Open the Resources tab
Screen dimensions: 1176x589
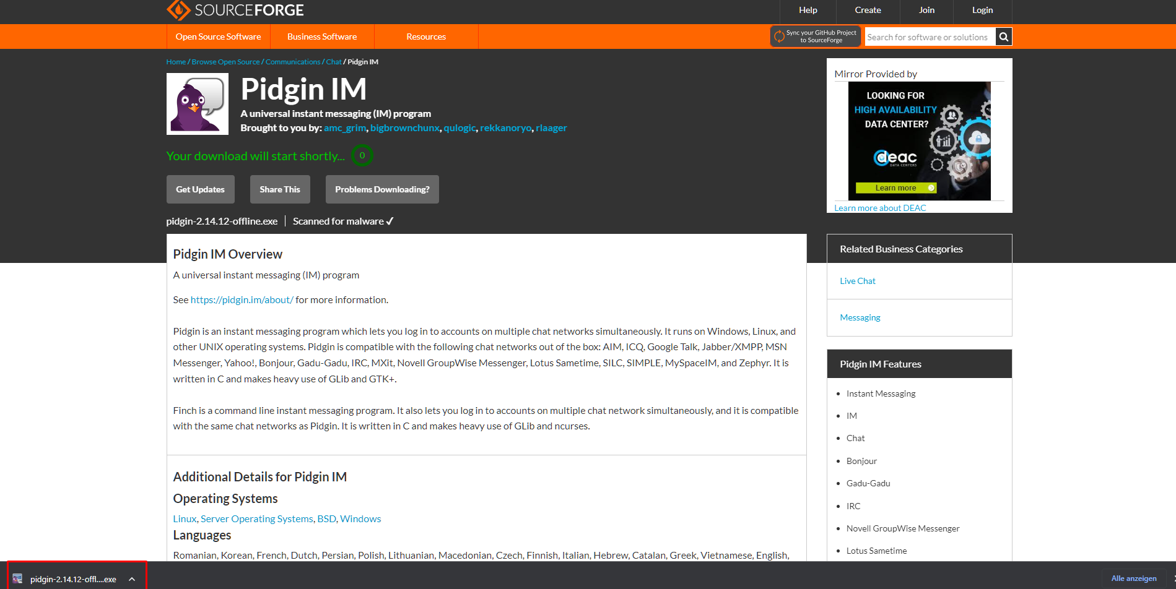[426, 37]
